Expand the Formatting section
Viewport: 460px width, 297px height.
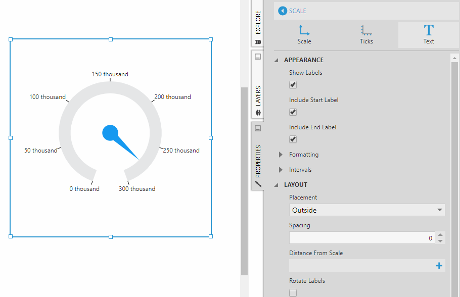281,155
